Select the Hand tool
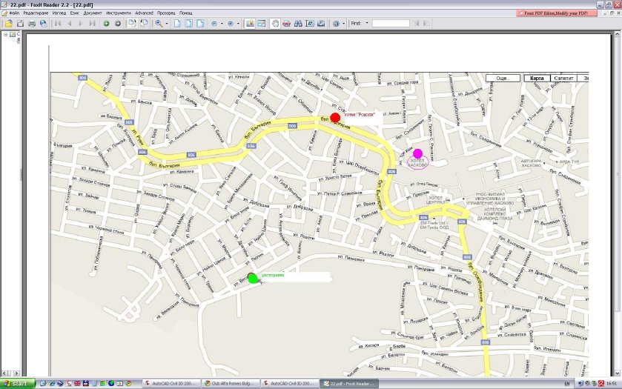Screen dimensions: 622x389 (x=275, y=24)
